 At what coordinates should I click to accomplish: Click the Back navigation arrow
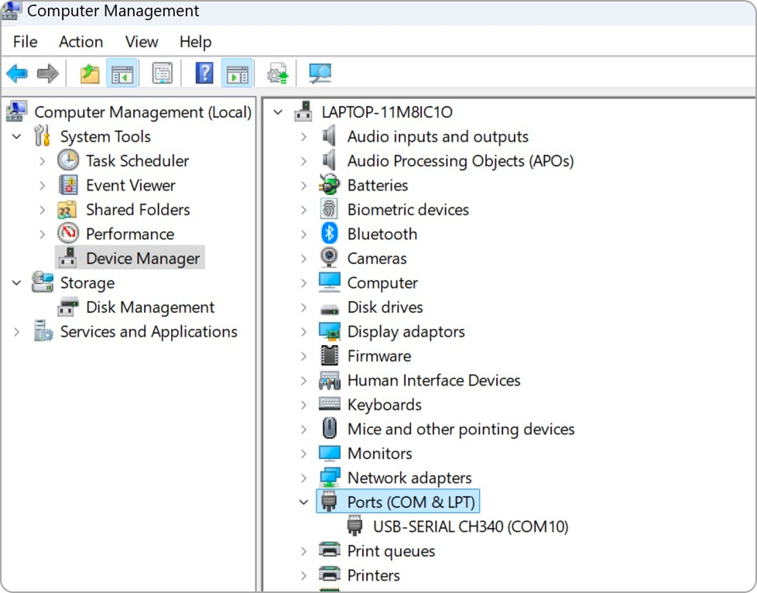pos(17,73)
